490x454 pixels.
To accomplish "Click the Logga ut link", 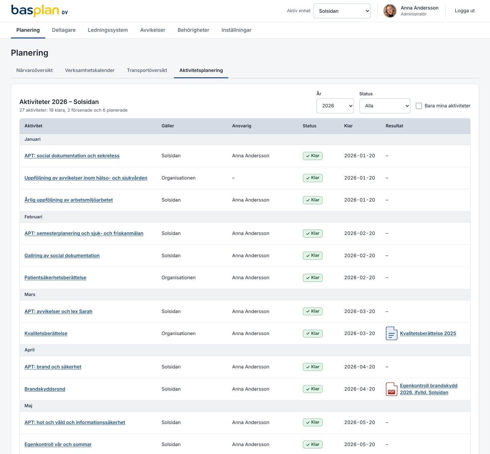I will coord(464,11).
